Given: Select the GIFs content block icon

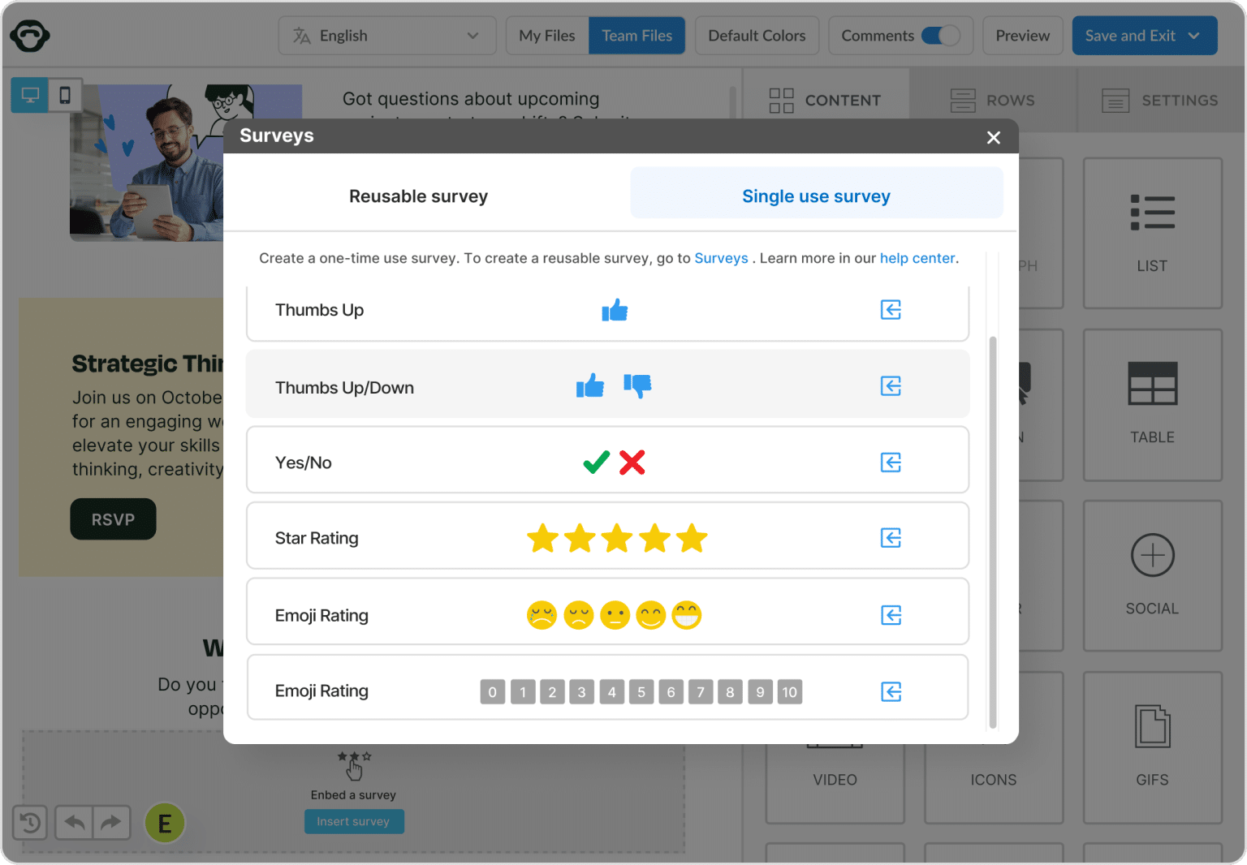Looking at the screenshot, I should click(1152, 747).
